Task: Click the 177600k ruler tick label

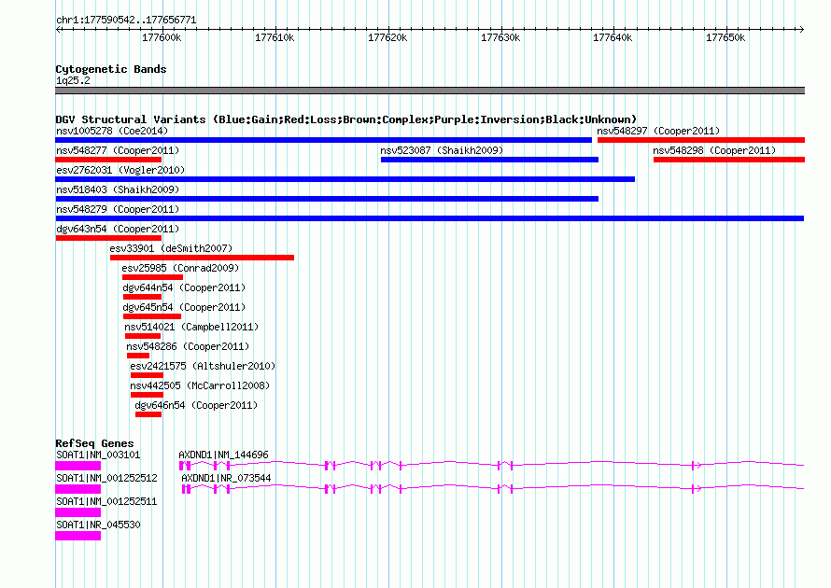Action: (162, 38)
